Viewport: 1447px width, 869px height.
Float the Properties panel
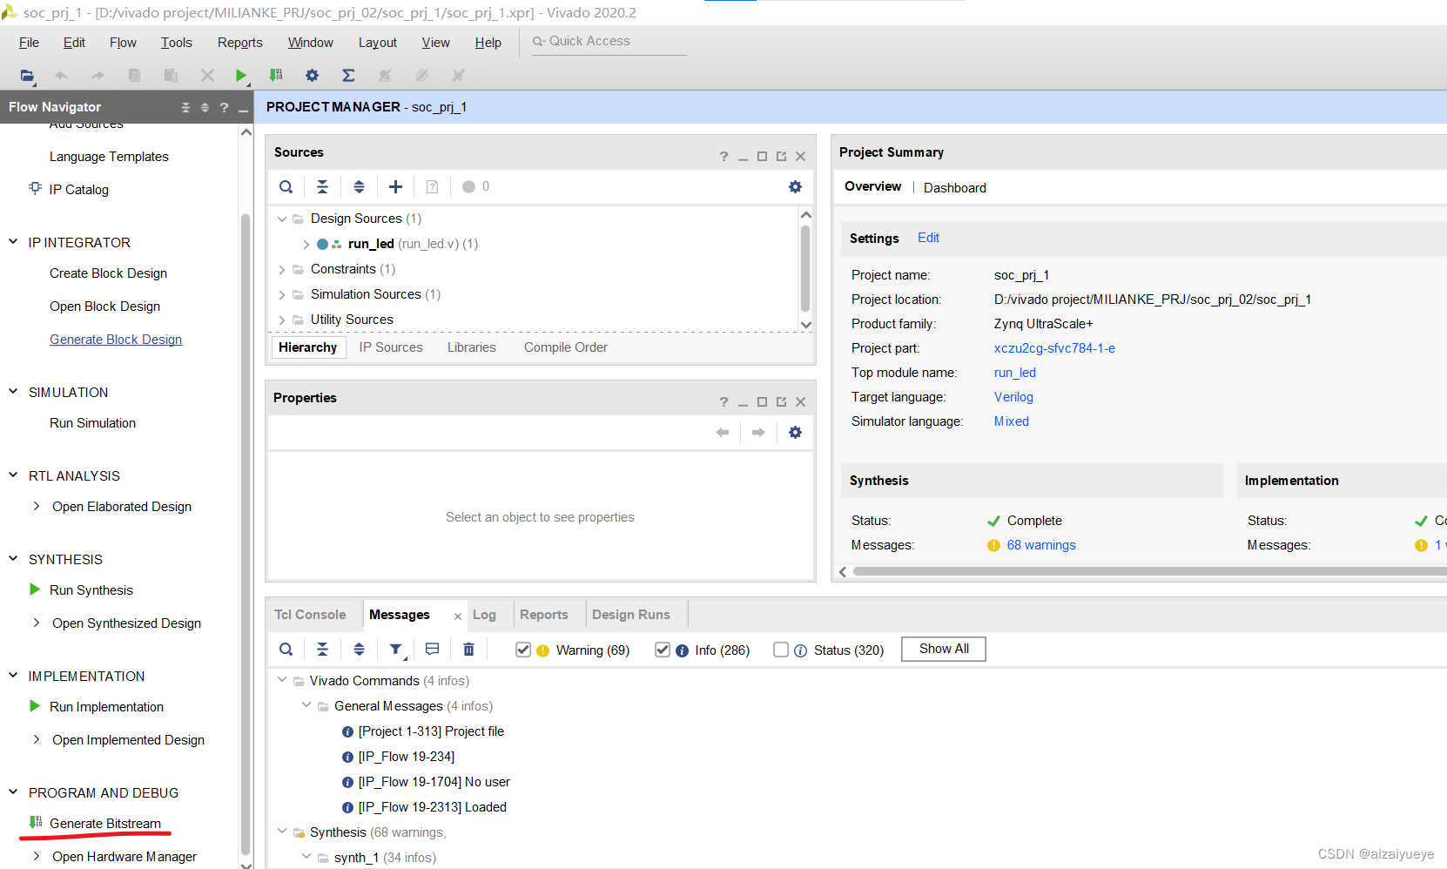click(x=781, y=402)
